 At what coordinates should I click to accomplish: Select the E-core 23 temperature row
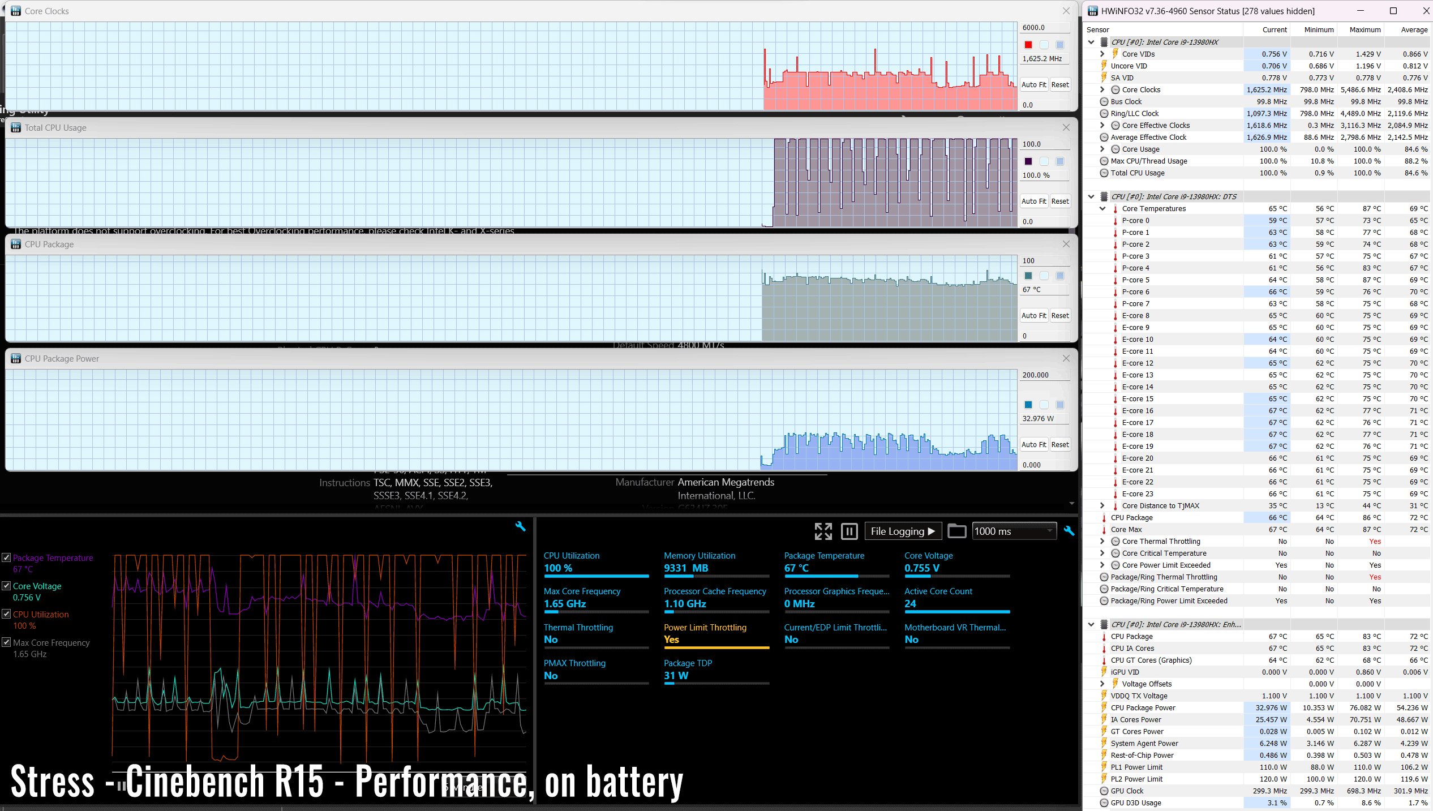(x=1258, y=494)
